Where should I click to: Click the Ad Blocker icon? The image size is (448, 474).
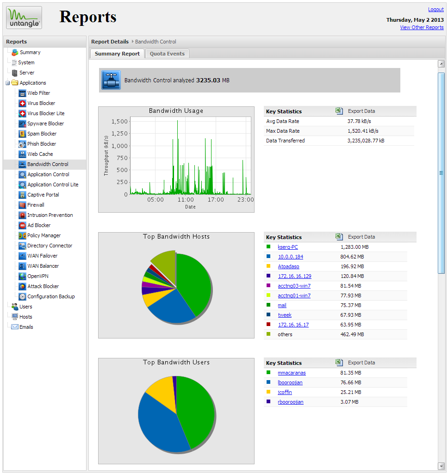(x=22, y=226)
